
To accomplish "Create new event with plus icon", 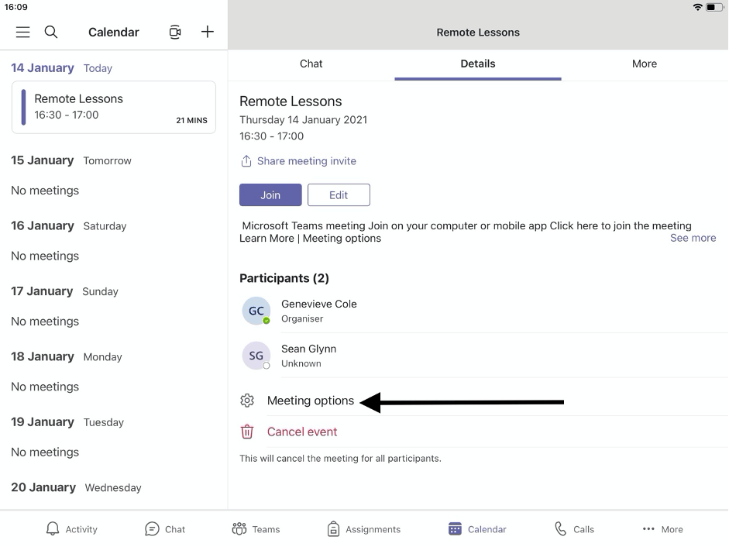I will (208, 32).
